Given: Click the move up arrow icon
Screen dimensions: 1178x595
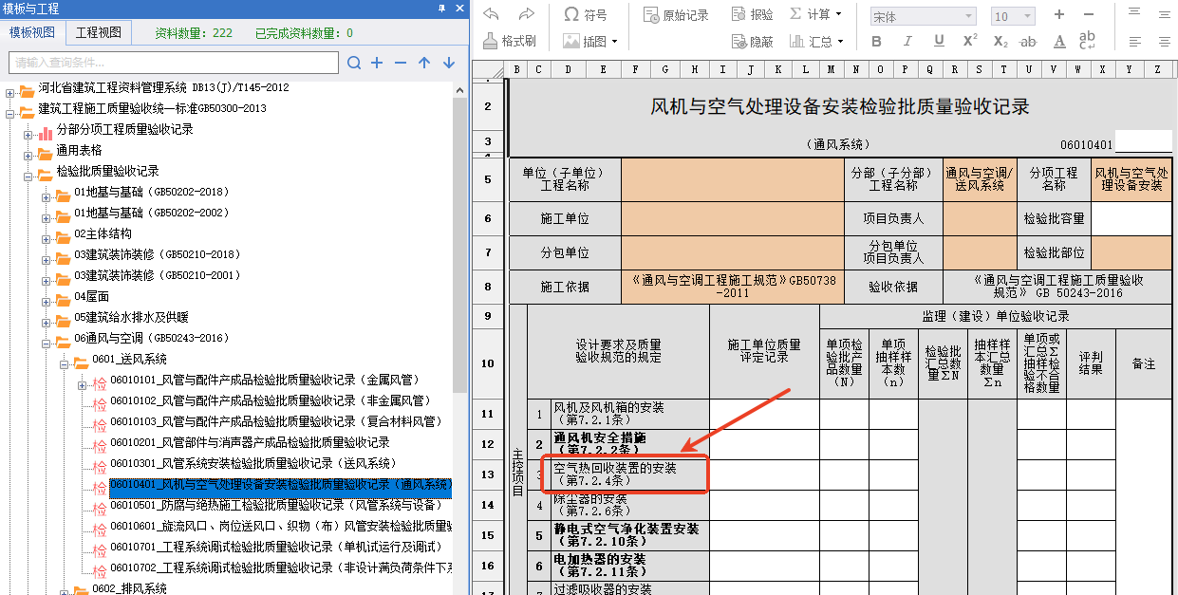Looking at the screenshot, I should tap(424, 63).
